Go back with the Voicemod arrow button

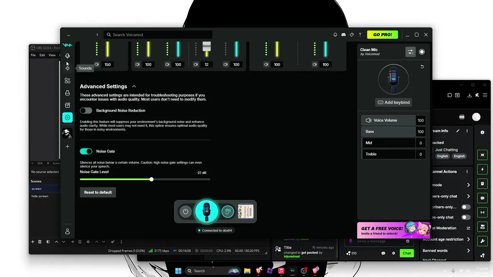coord(97,35)
